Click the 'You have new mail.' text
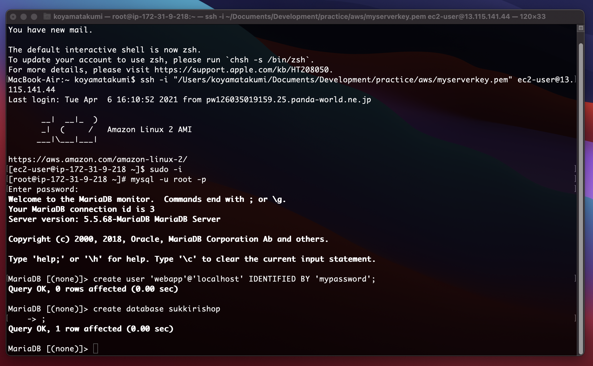593x366 pixels. [50, 30]
